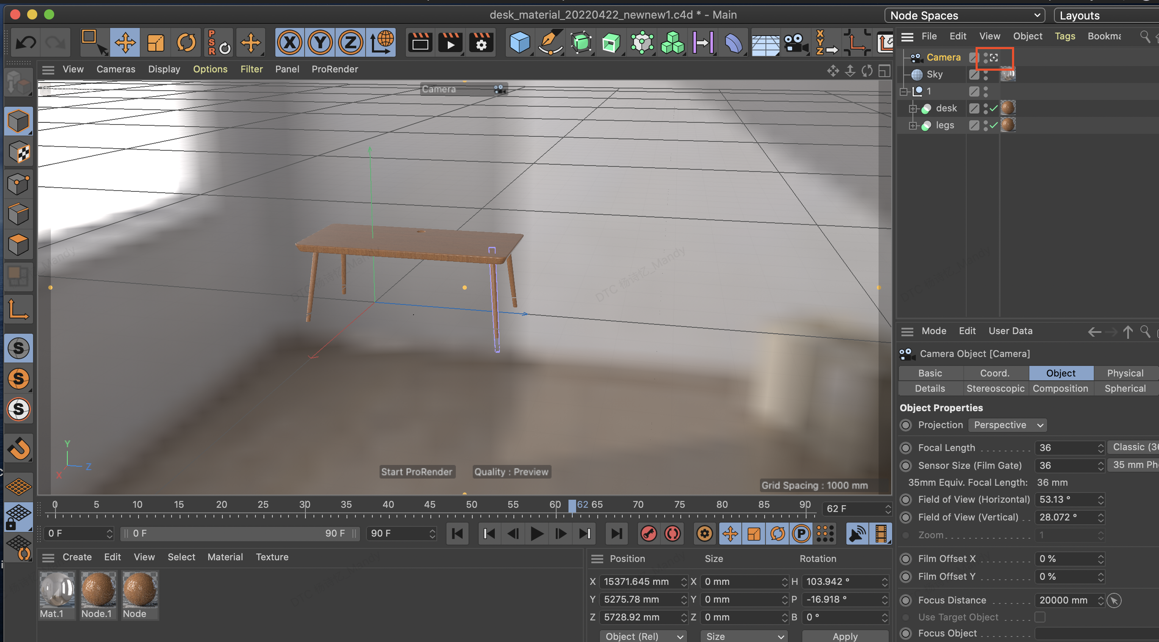Screen dimensions: 1159x642
Task: Open the Size mode dropdown
Action: tap(744, 636)
